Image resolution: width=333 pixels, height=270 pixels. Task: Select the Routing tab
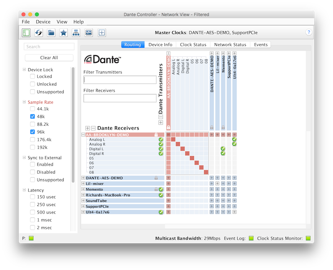[x=133, y=44]
